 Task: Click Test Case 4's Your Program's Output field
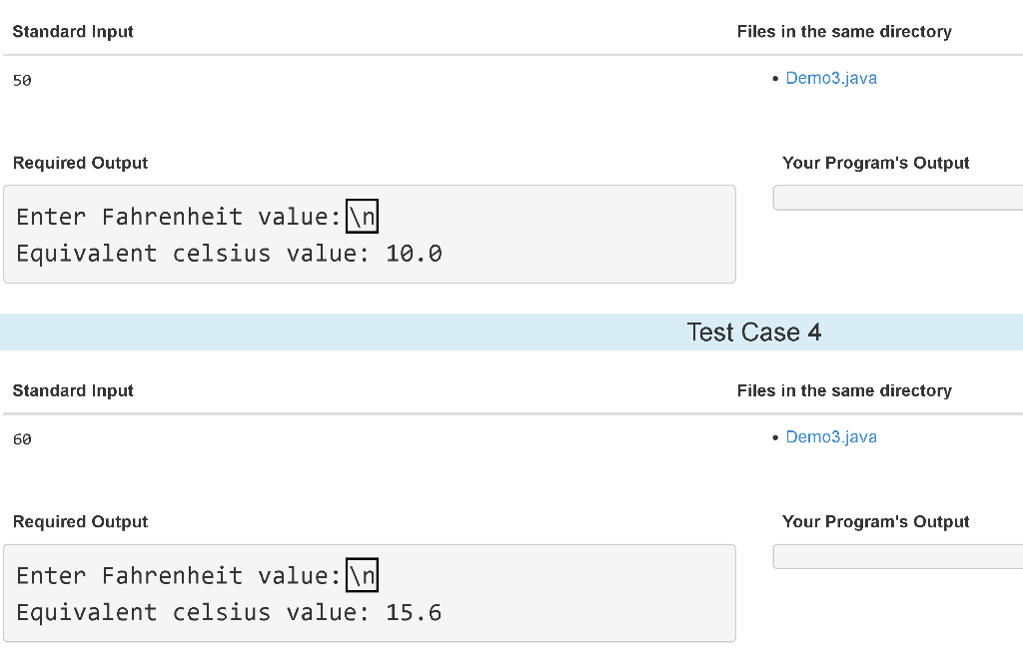(897, 555)
